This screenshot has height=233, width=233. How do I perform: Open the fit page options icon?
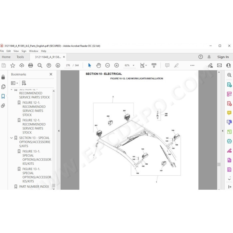click(143, 65)
